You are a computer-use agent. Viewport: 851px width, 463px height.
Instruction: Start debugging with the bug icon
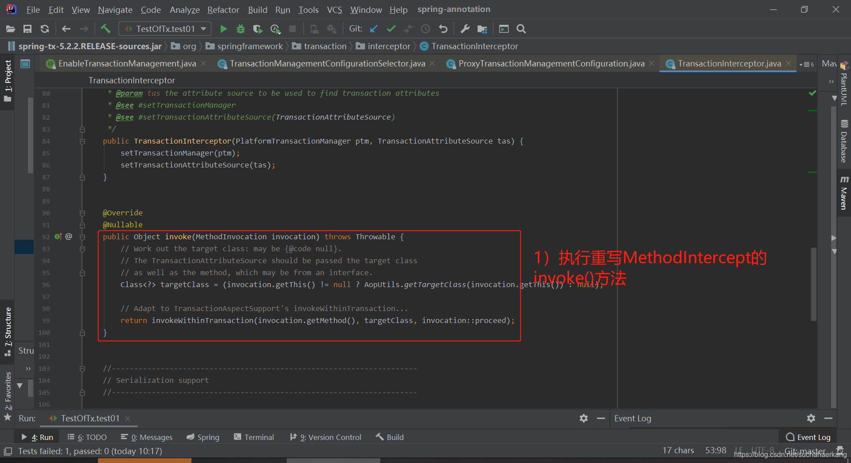click(241, 29)
